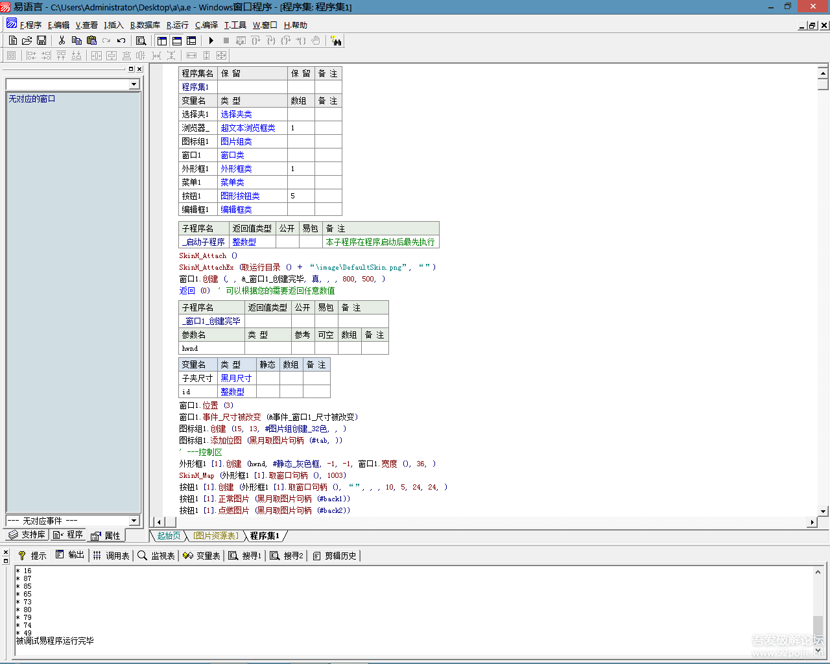This screenshot has width=830, height=664.
Task: Click the Open file folder icon
Action: click(x=27, y=40)
